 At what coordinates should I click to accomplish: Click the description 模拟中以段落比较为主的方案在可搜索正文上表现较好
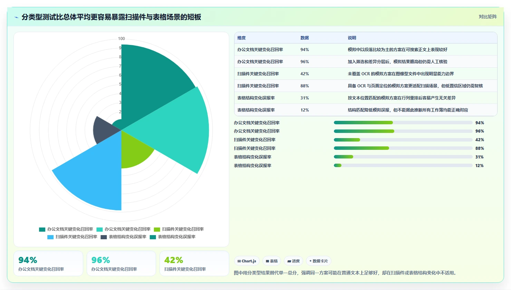pyautogui.click(x=397, y=50)
